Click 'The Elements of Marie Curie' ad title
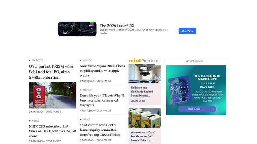This screenshot has width=257, height=144. tap(208, 77)
